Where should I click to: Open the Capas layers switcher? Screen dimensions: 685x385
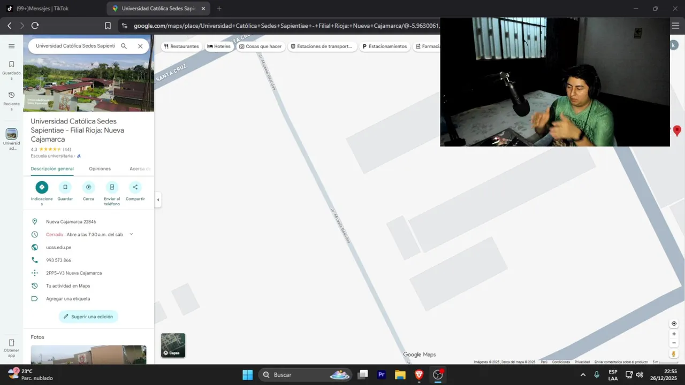click(x=173, y=345)
